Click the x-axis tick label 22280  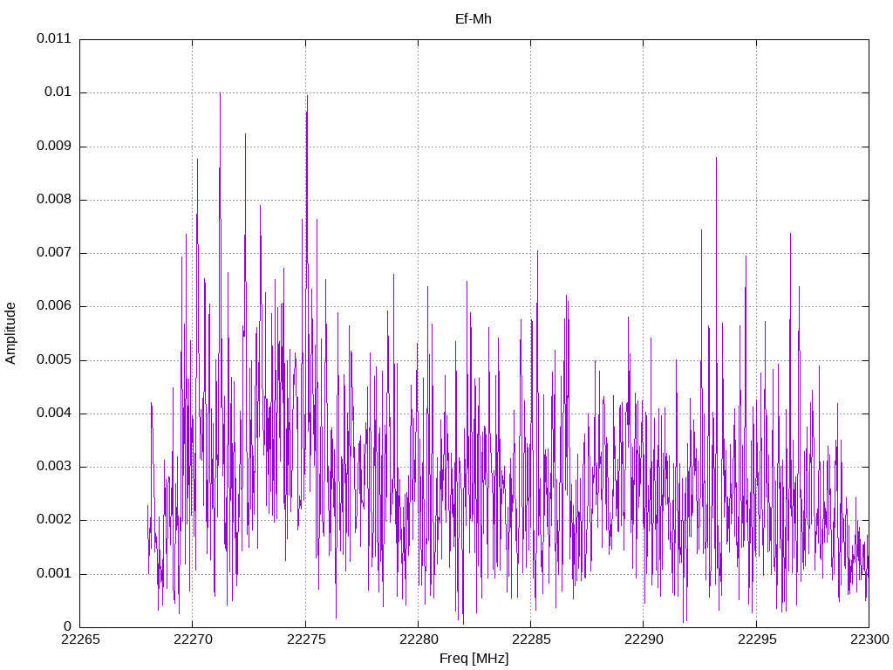point(419,639)
